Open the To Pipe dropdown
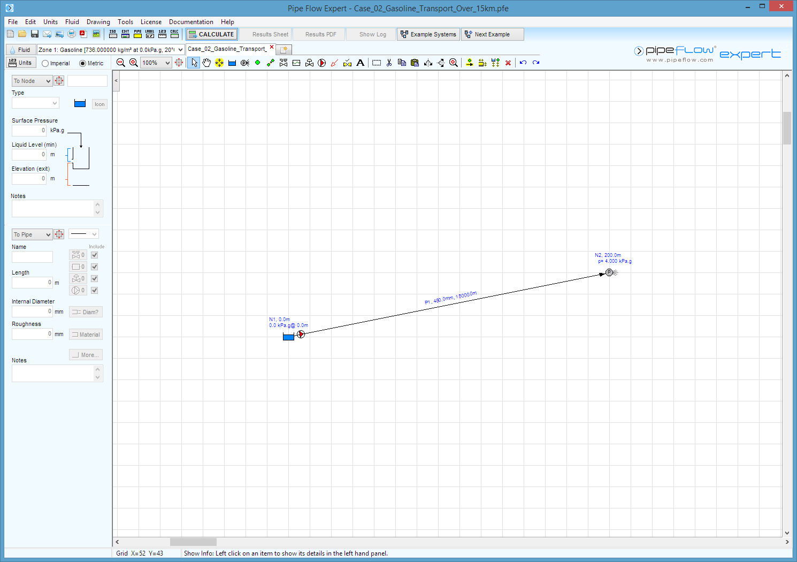The image size is (797, 562). point(32,234)
